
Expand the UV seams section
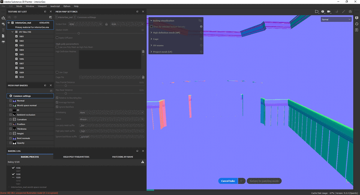(151, 46)
